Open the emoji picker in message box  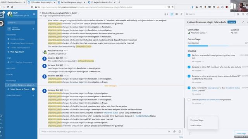click(180, 131)
